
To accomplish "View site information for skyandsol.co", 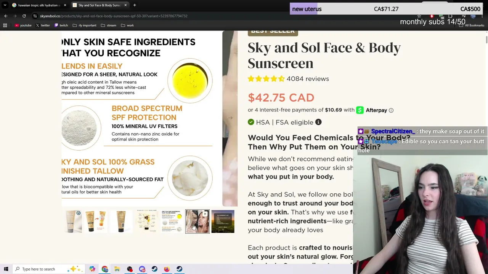I will (x=35, y=16).
